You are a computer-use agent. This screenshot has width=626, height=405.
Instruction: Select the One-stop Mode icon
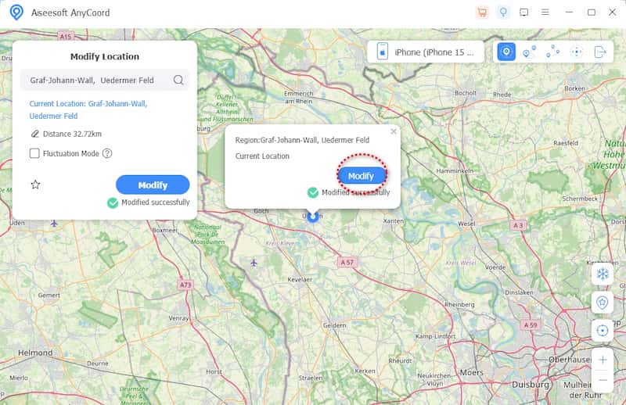pyautogui.click(x=530, y=52)
